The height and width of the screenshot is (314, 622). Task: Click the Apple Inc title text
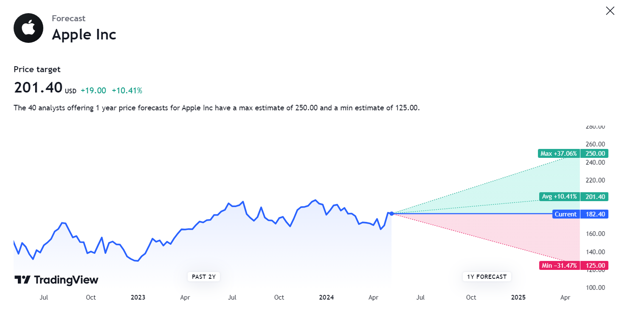tap(84, 34)
